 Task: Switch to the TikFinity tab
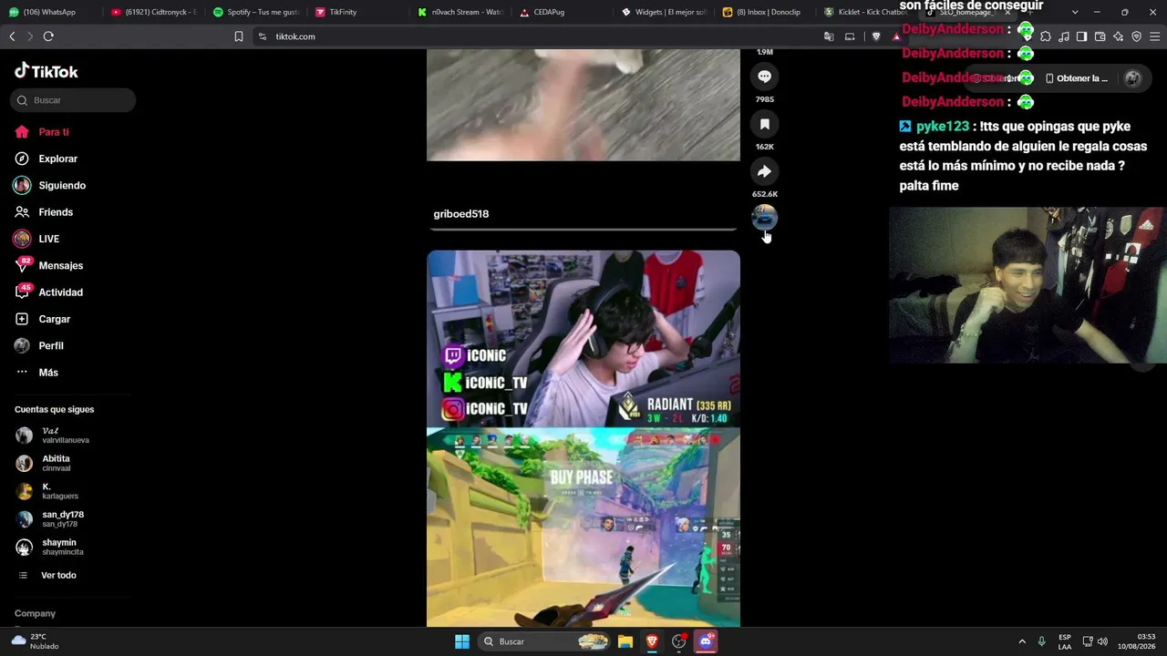pyautogui.click(x=357, y=12)
